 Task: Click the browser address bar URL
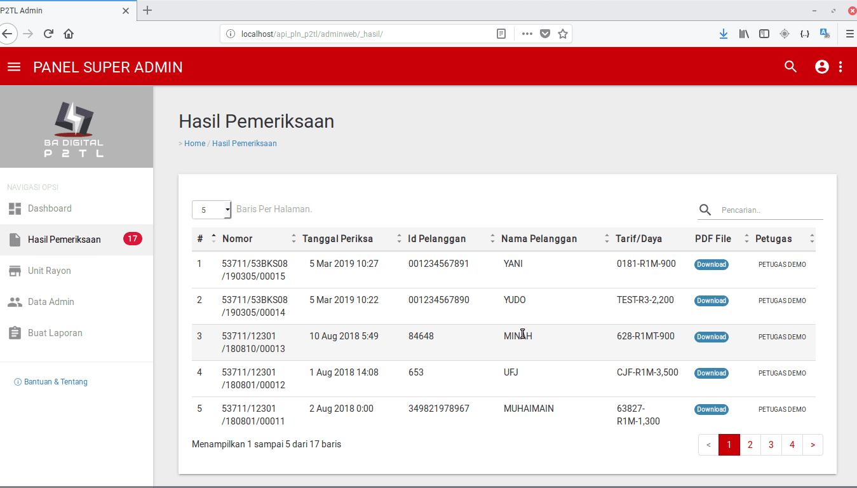[312, 34]
